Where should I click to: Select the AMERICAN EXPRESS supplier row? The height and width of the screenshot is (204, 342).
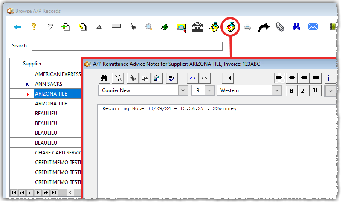45,74
